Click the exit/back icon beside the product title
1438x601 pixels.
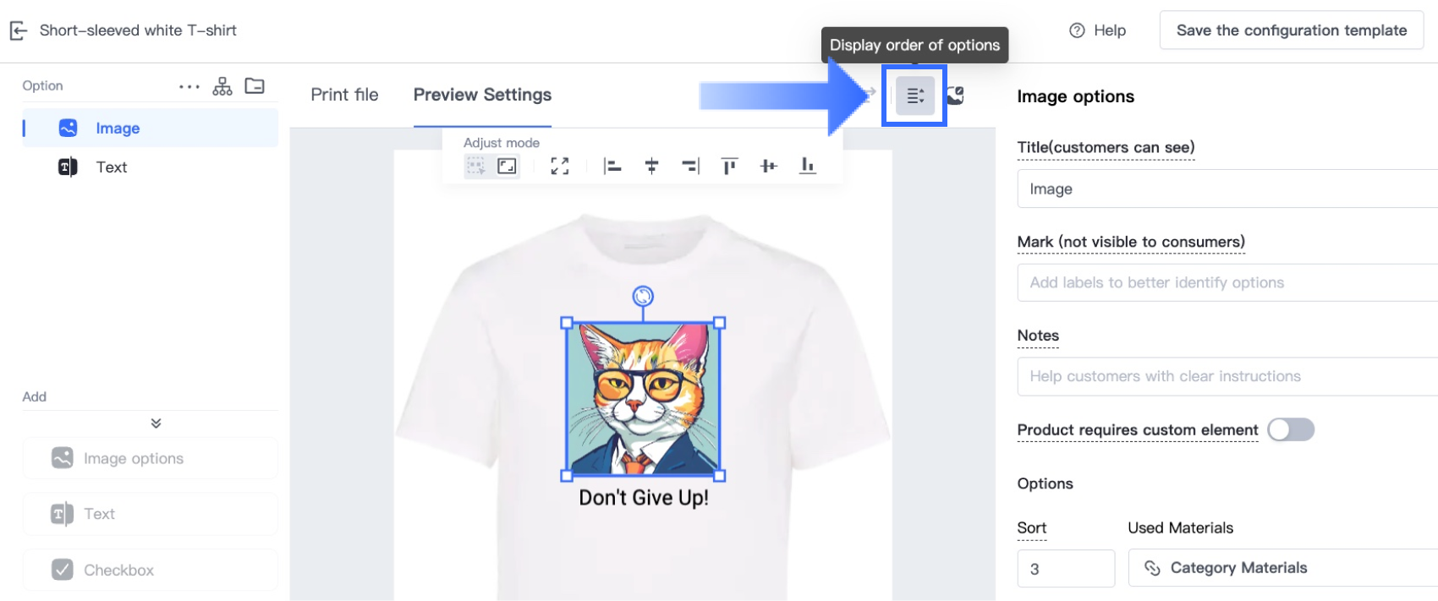click(x=19, y=31)
